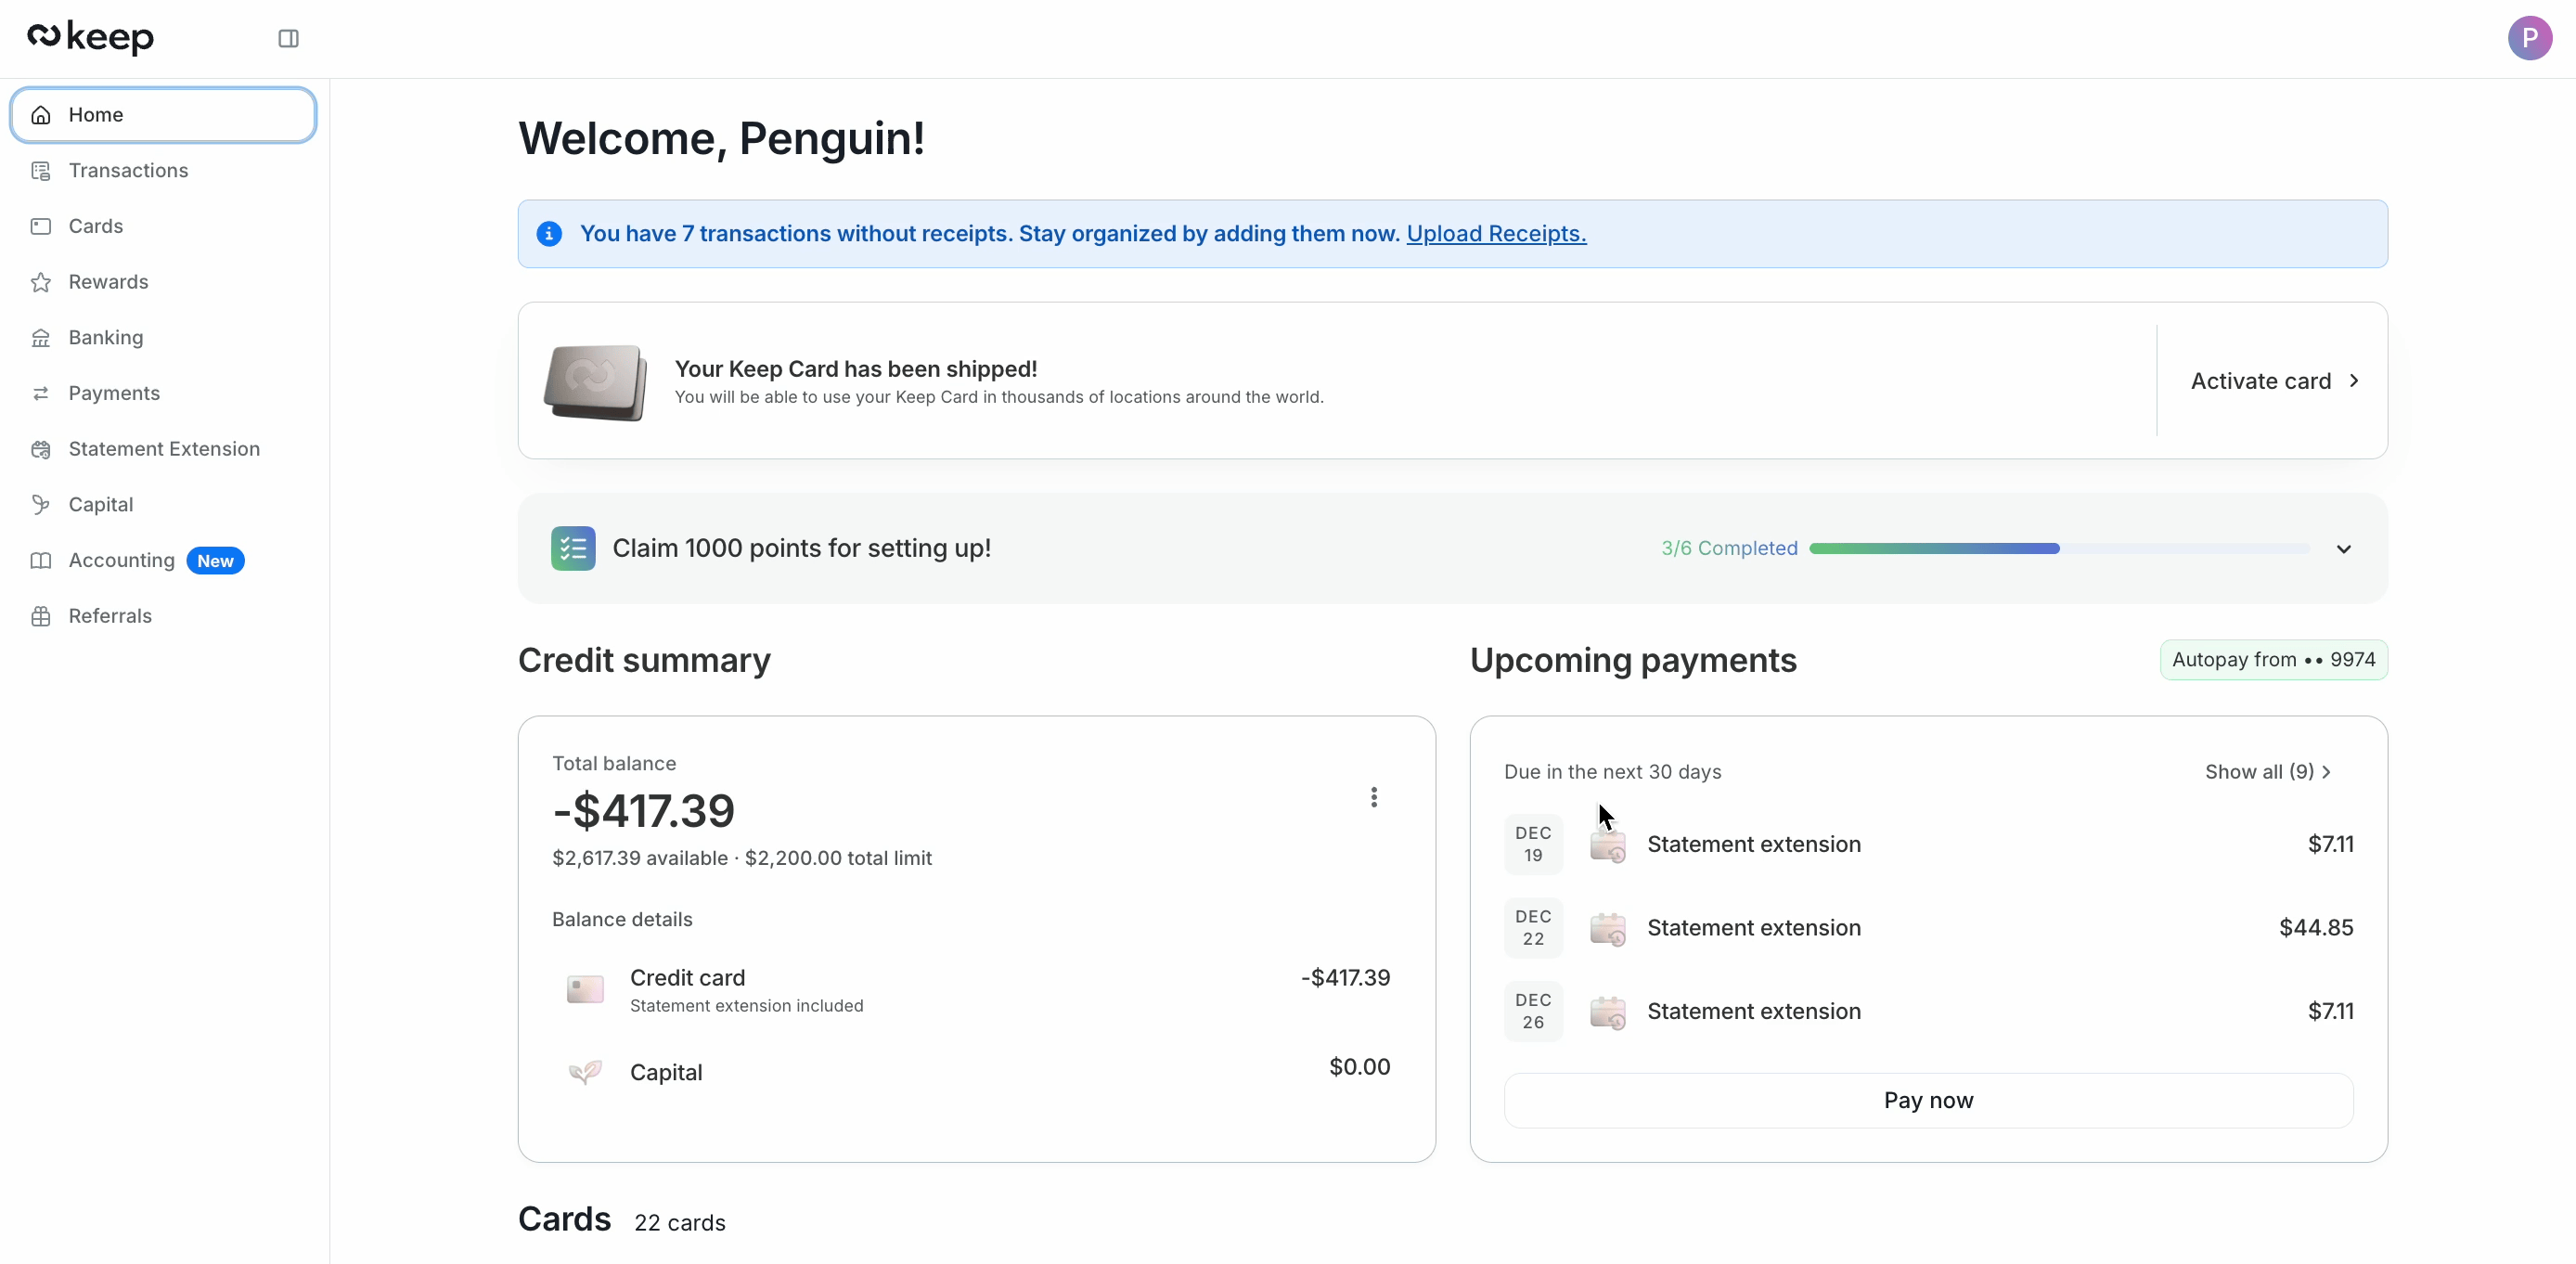Navigate to Banking
This screenshot has width=2576, height=1264.
coord(106,337)
